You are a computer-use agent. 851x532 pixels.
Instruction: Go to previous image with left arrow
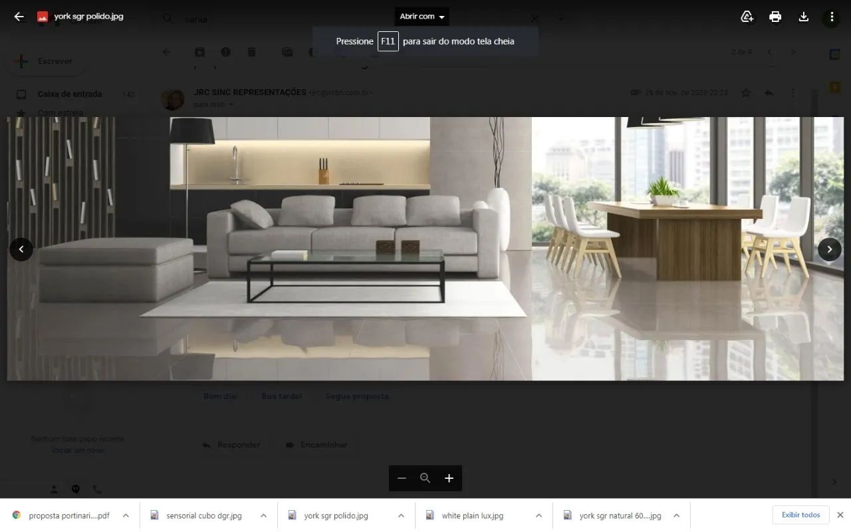point(21,249)
